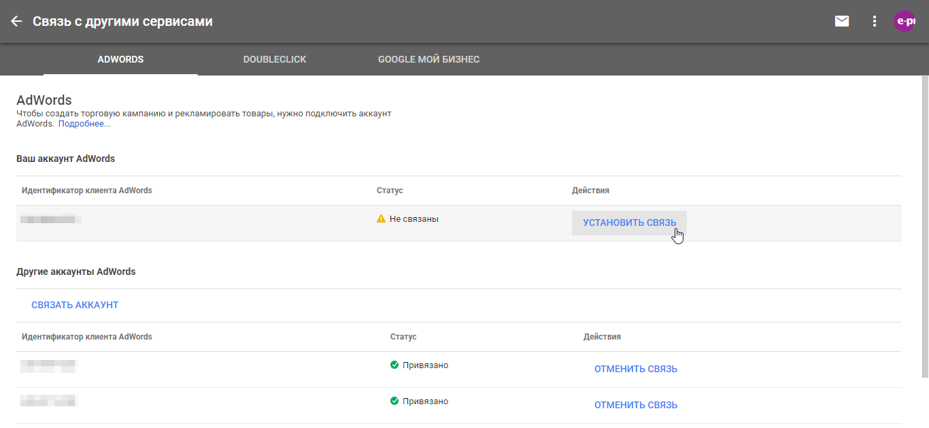Click the Связать аккаунт button
The height and width of the screenshot is (428, 929).
(x=75, y=305)
